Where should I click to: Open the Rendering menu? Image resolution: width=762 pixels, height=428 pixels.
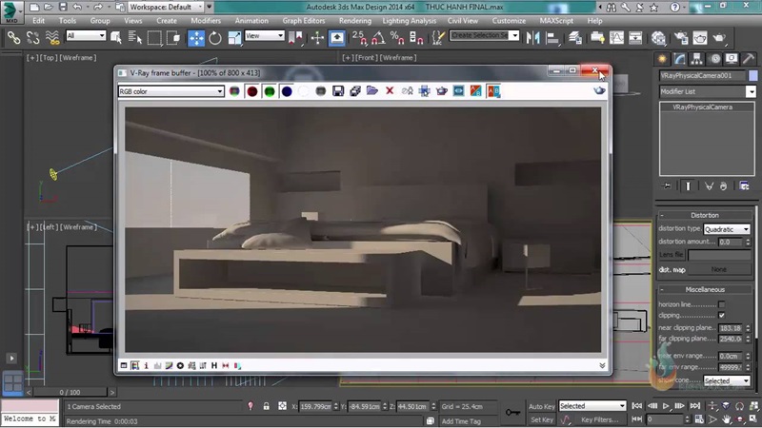[x=355, y=20]
